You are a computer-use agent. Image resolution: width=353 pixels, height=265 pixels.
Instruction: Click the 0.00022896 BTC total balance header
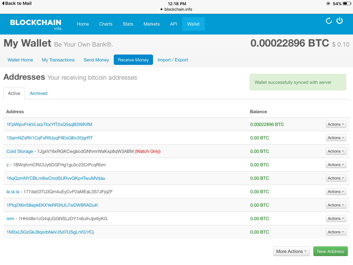(x=290, y=43)
